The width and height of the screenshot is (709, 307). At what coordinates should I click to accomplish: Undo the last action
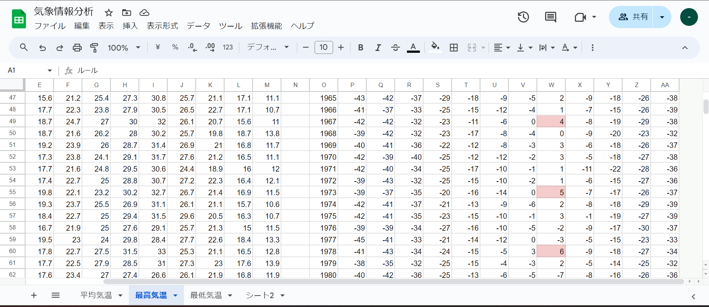click(42, 48)
